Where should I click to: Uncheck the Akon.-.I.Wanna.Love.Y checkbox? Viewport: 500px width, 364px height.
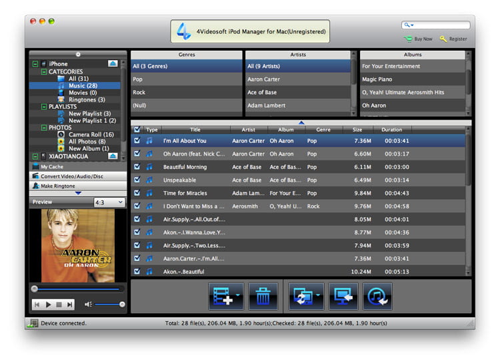click(x=137, y=232)
